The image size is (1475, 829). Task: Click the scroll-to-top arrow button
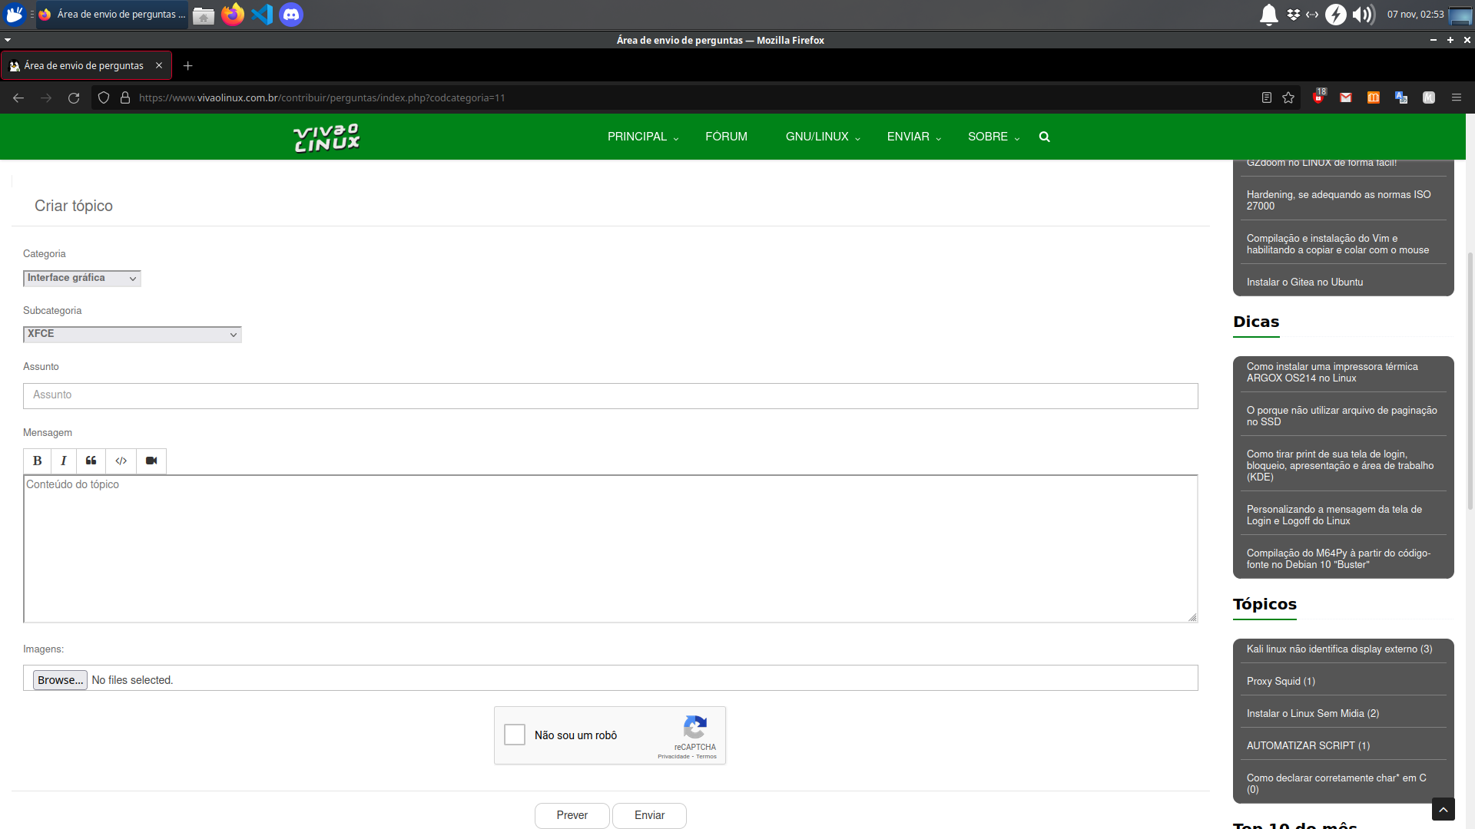pos(1443,809)
